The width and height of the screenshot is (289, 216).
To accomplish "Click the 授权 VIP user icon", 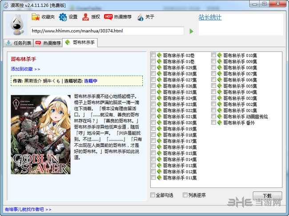I will pos(85,17).
